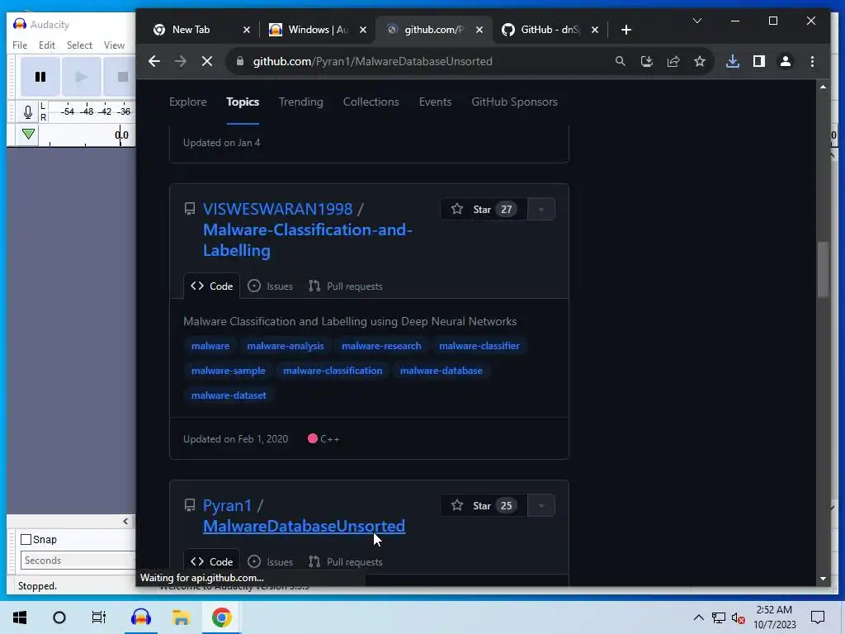Click the lock site info icon
This screenshot has height=634, width=845.
[x=240, y=61]
